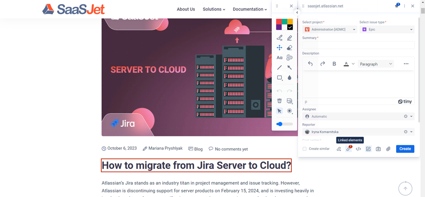Click the record circle tool icon
Image resolution: width=425 pixels, height=197 pixels.
point(289,111)
